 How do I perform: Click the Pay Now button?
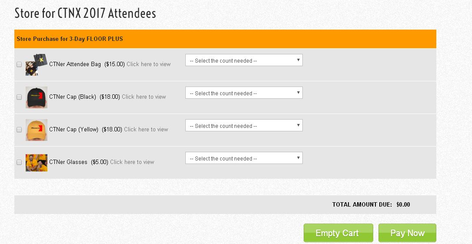[x=407, y=233]
